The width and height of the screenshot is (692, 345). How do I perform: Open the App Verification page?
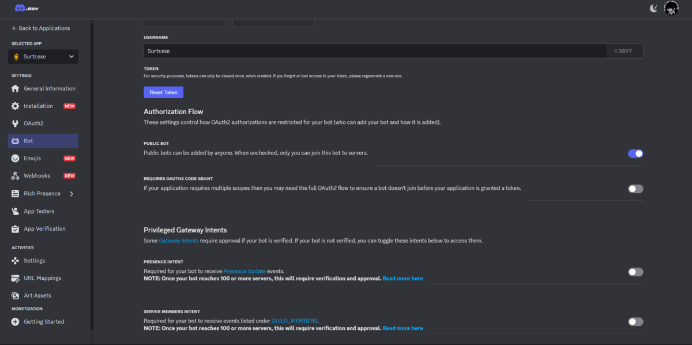tap(43, 229)
